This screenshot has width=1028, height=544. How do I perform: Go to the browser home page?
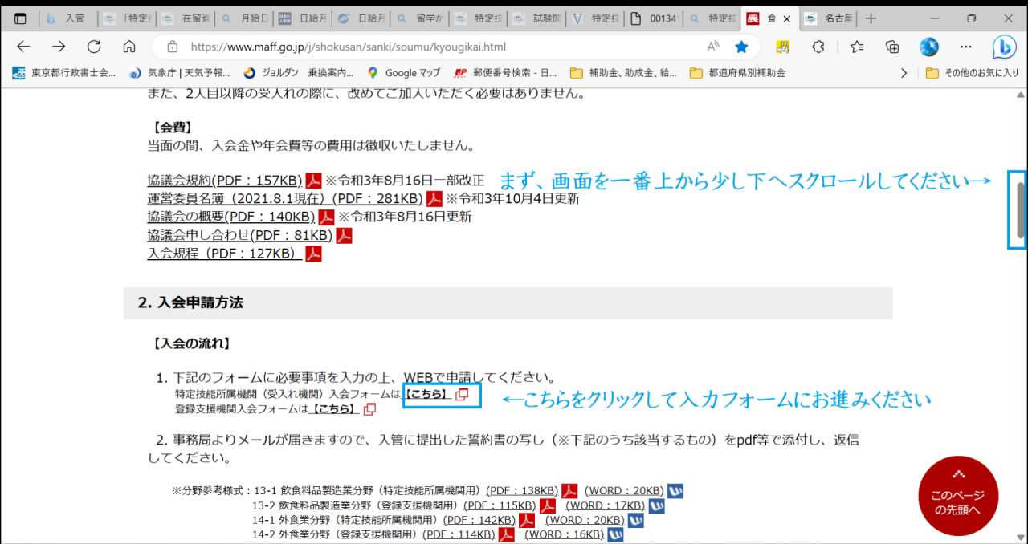click(129, 47)
